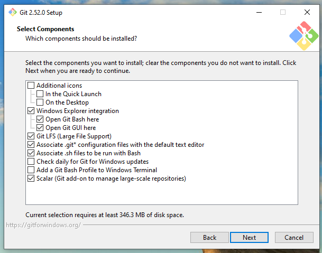Image resolution: width=322 pixels, height=253 pixels.
Task: Proceed with the Next button
Action: click(250, 238)
